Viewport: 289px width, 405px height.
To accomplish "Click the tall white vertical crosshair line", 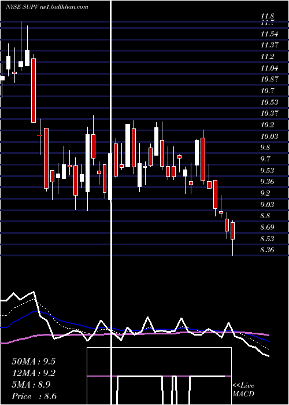I will [x=112, y=203].
